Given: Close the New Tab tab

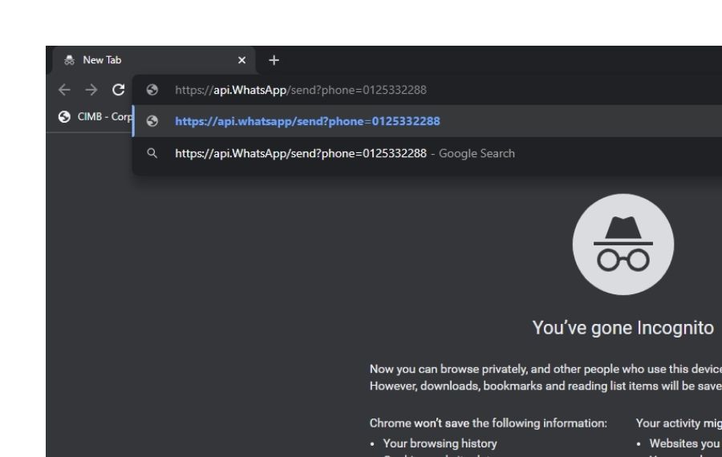Looking at the screenshot, I should pyautogui.click(x=241, y=60).
